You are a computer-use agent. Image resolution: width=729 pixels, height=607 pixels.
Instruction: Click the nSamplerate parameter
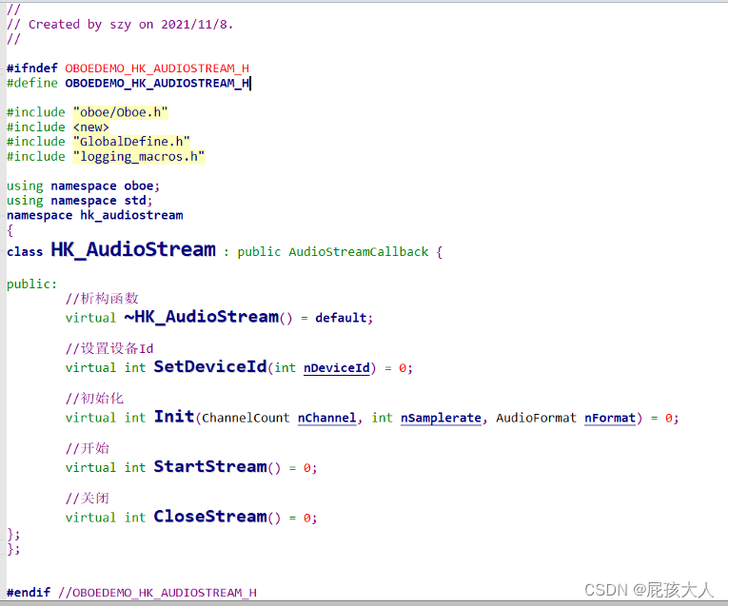pyautogui.click(x=441, y=418)
